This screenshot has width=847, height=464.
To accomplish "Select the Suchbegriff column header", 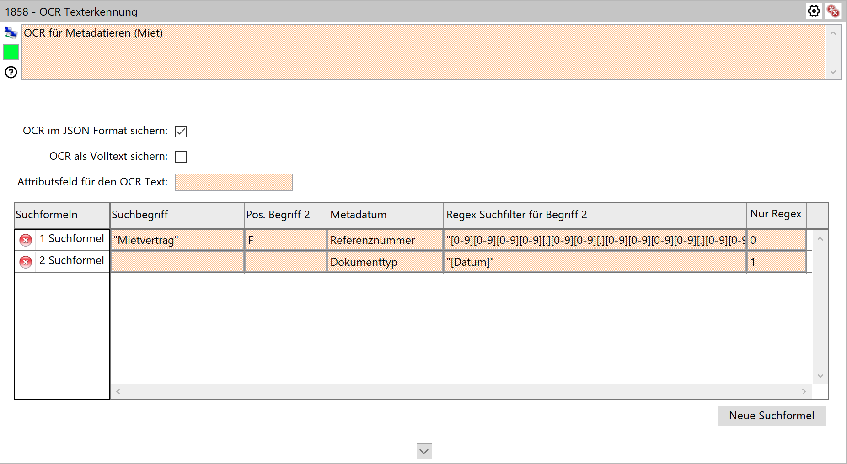I will 177,215.
